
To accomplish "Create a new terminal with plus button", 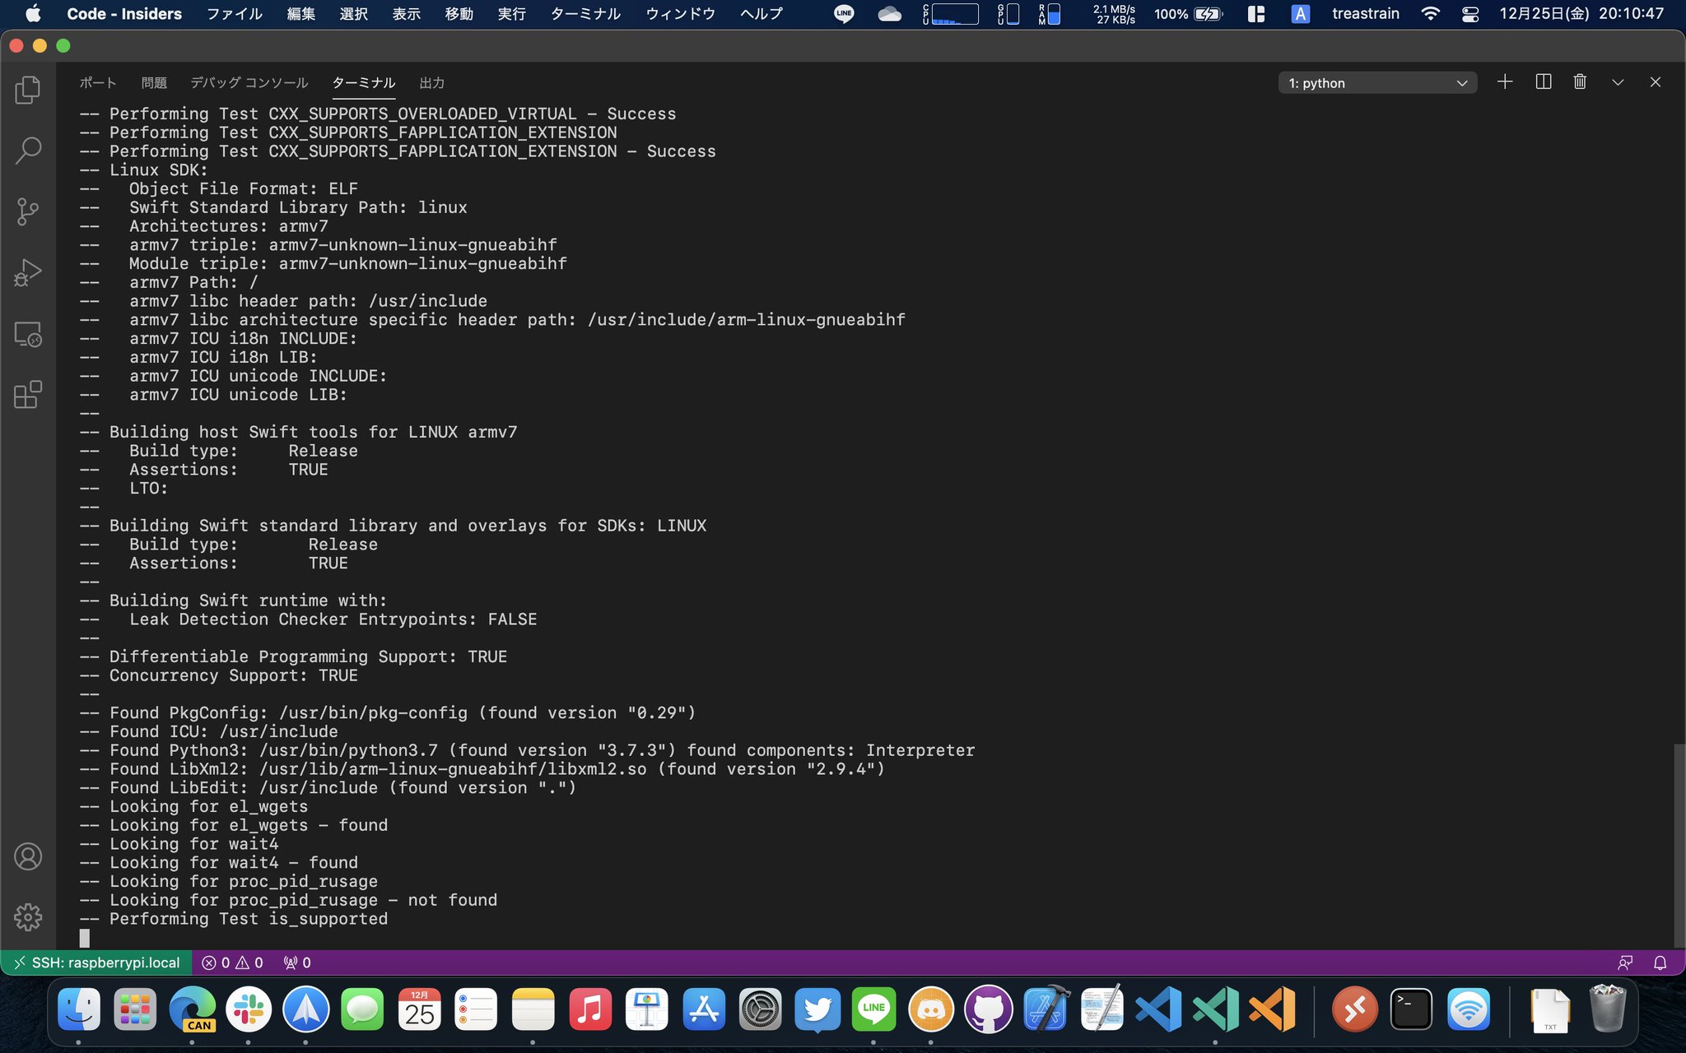I will tap(1505, 82).
